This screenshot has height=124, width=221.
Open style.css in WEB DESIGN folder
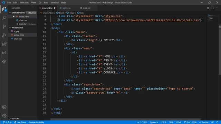(x=18, y=39)
